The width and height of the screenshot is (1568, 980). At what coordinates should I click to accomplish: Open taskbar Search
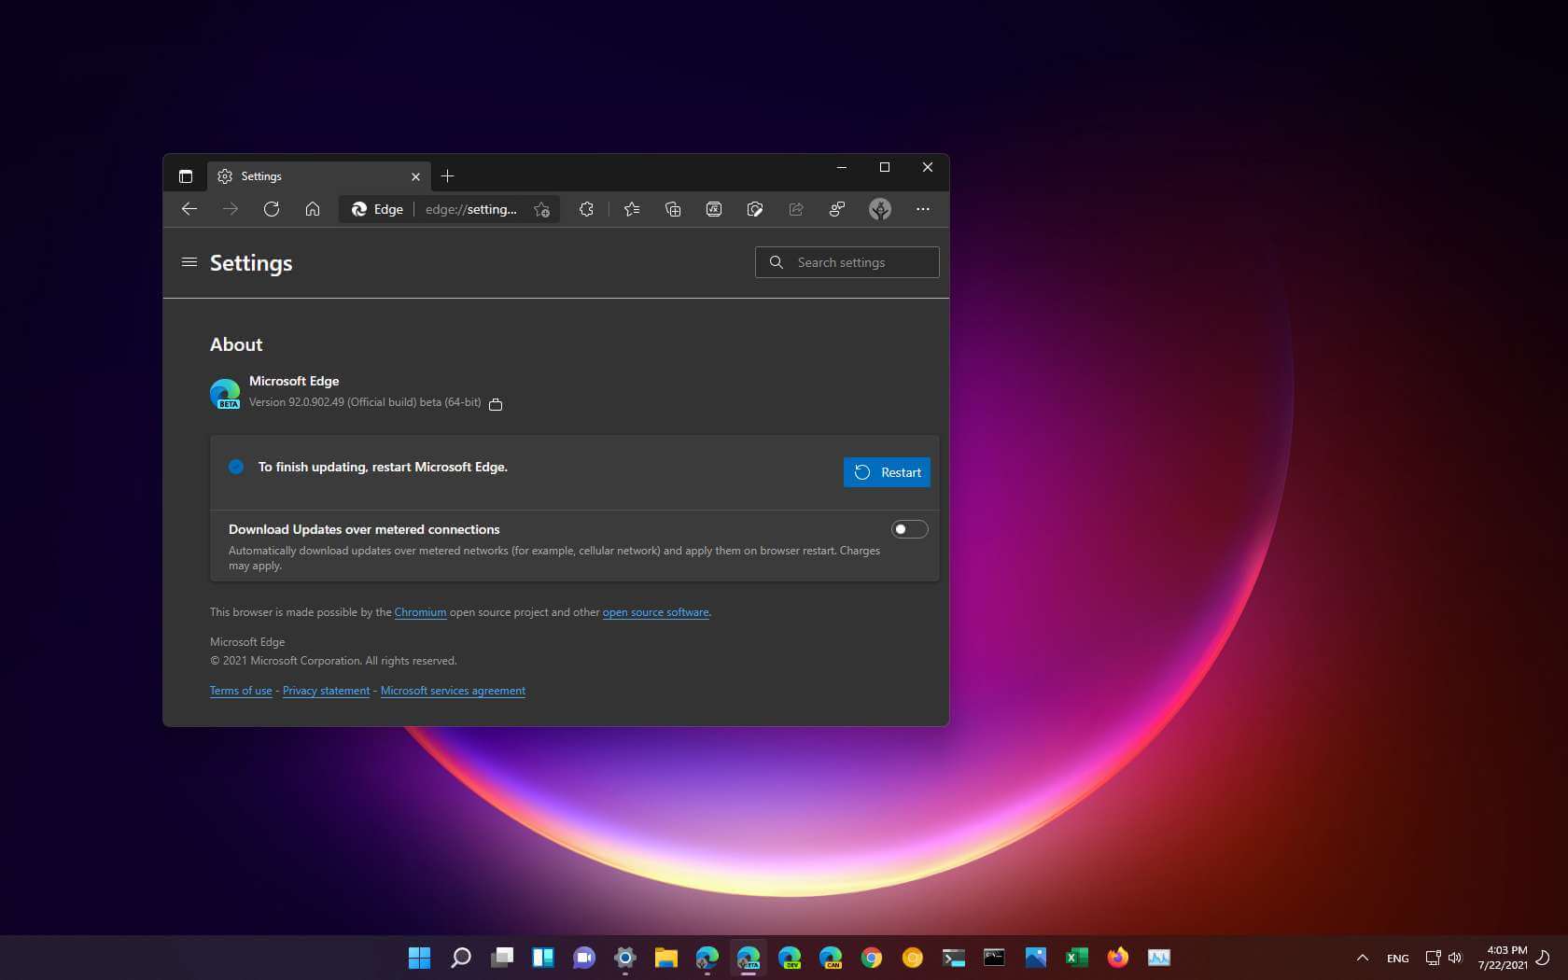point(461,958)
